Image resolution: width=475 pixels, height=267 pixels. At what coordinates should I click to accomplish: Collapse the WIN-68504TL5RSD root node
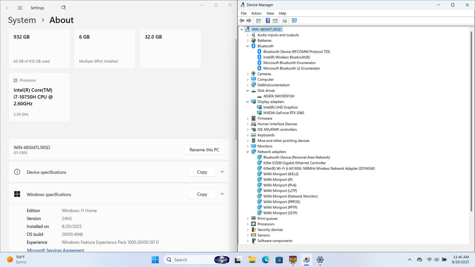242,29
